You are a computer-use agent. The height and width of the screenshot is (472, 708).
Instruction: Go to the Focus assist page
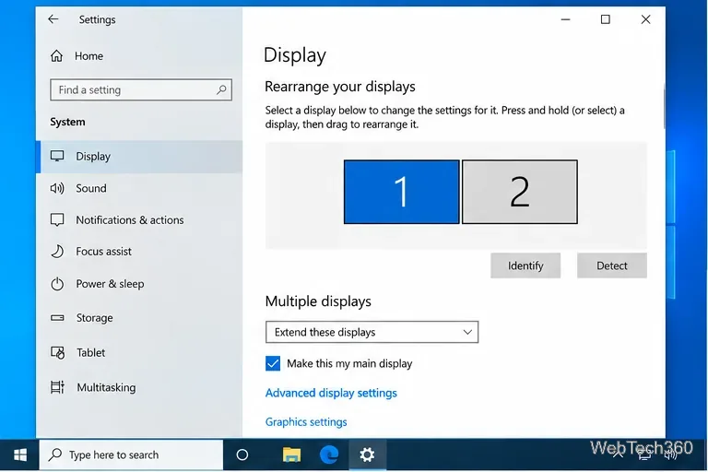139,252
